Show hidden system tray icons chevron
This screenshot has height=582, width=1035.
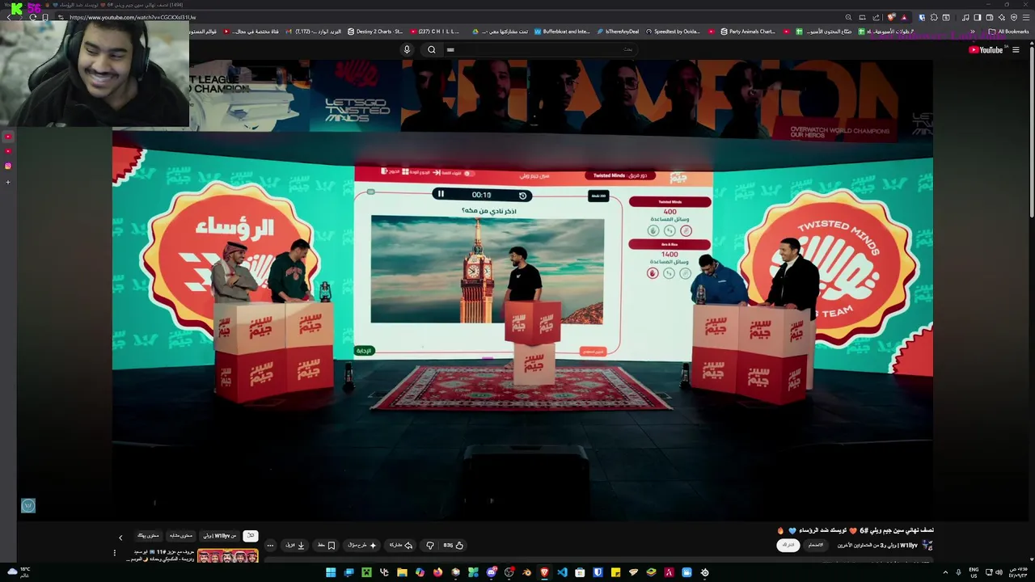click(945, 572)
